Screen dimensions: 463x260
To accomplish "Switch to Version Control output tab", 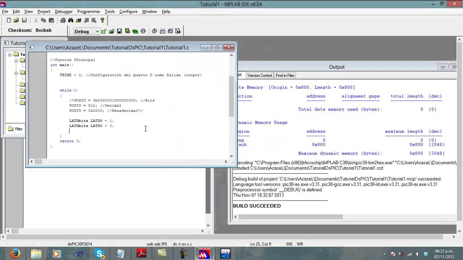I will pyautogui.click(x=259, y=75).
